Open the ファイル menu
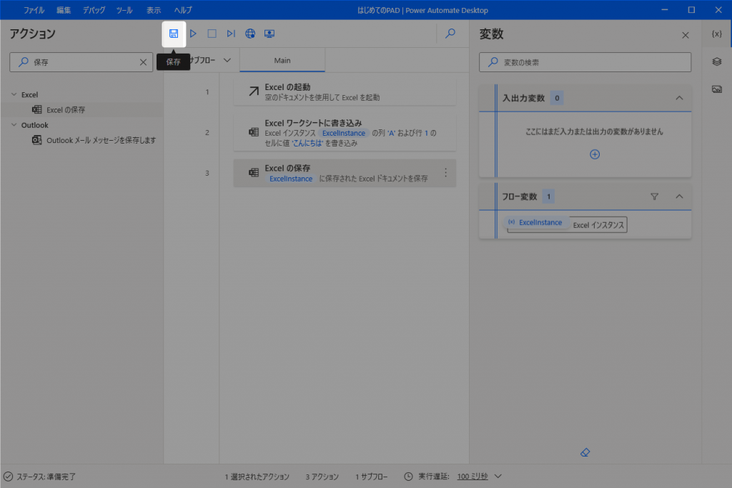Viewport: 732px width, 488px height. click(x=34, y=10)
